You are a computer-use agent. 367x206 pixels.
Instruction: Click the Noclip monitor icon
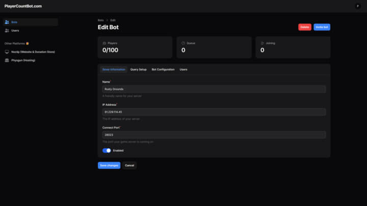coord(7,52)
